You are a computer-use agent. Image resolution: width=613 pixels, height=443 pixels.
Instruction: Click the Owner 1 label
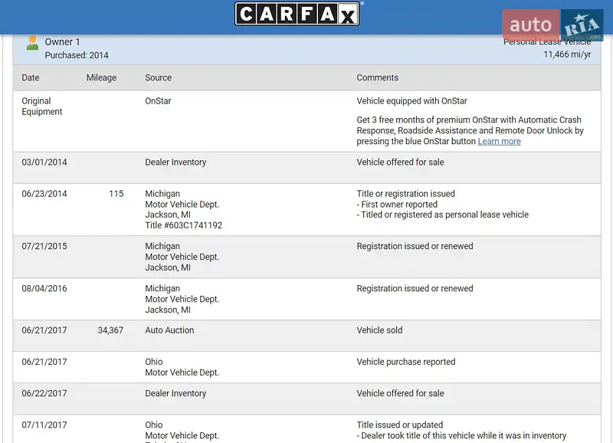[62, 42]
